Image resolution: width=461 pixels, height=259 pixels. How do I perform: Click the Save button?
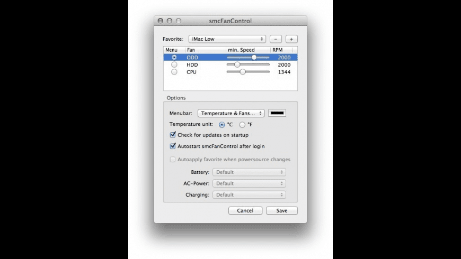pos(282,210)
